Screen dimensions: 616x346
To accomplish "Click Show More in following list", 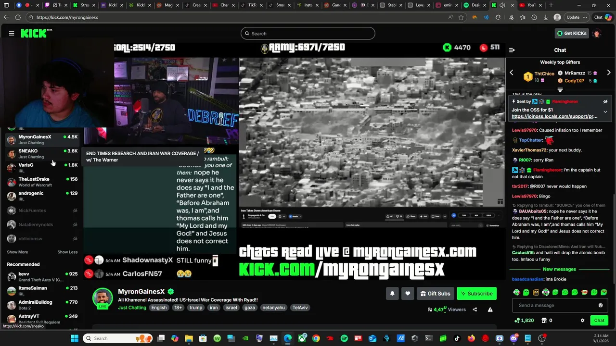I will pos(17,252).
